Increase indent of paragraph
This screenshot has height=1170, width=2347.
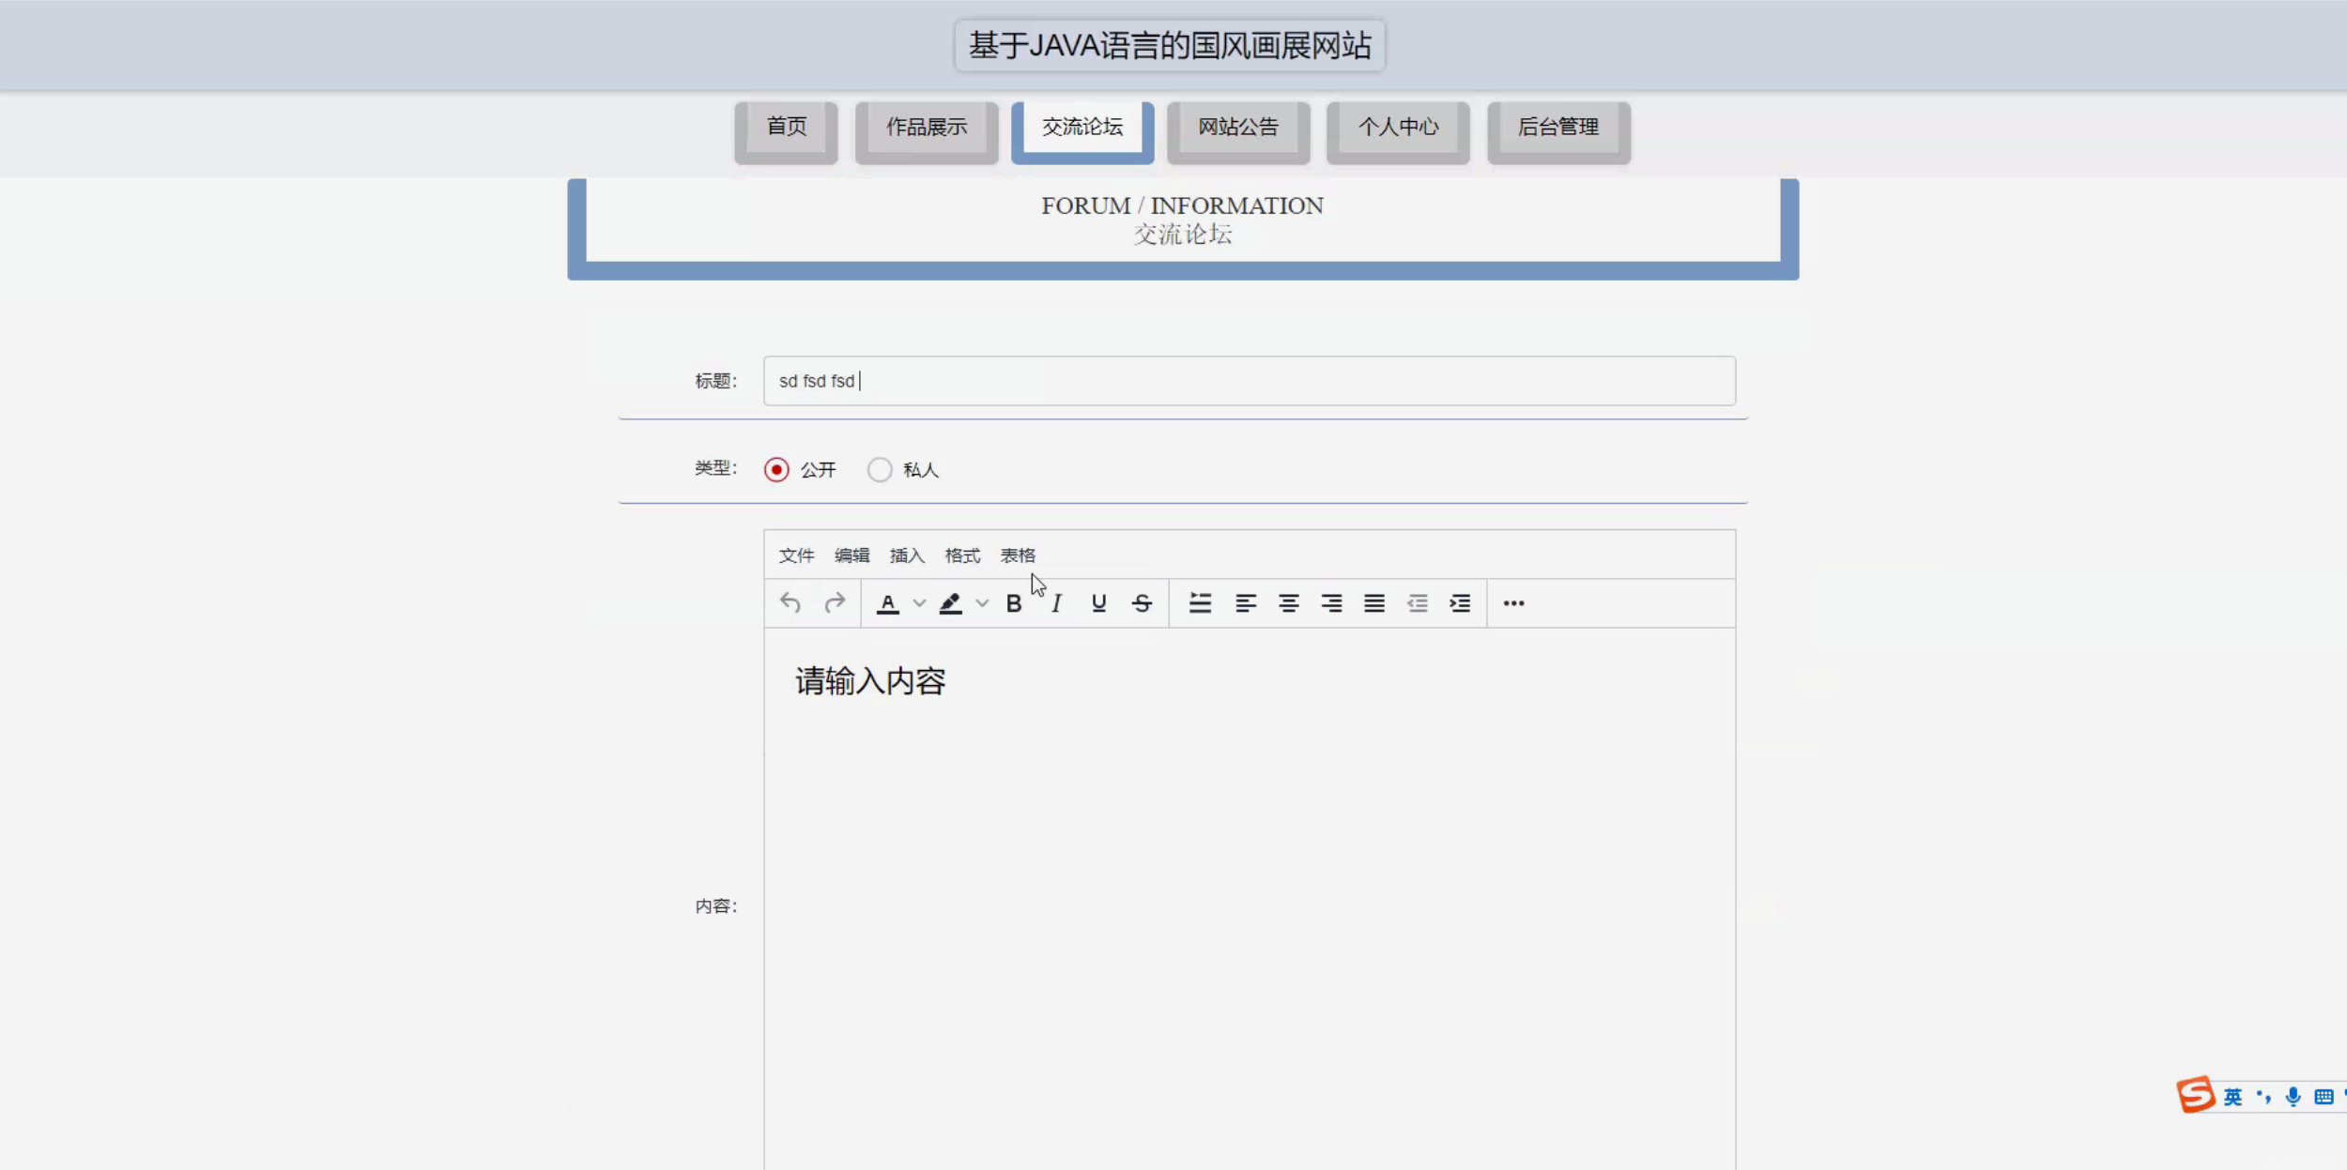1460,603
